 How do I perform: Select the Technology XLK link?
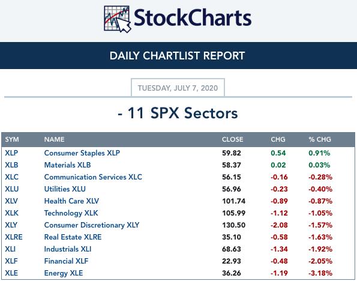(71, 213)
